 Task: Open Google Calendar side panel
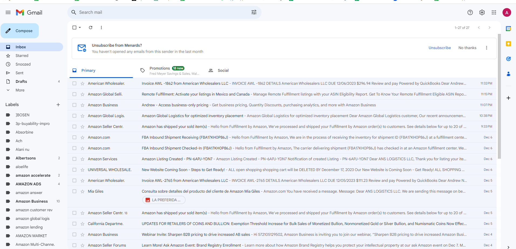(x=508, y=29)
